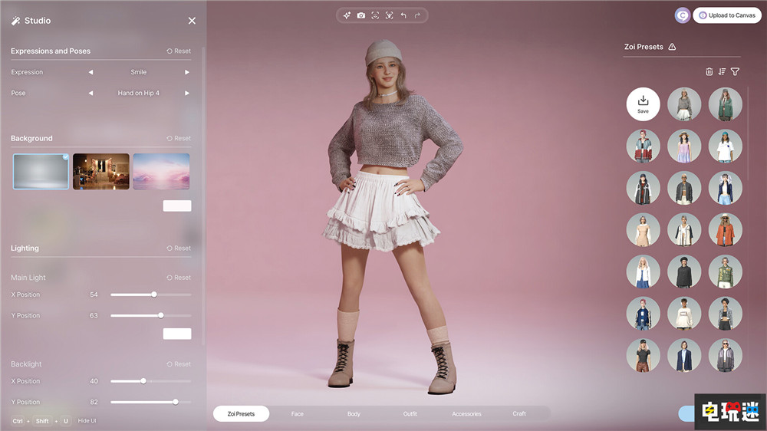
Task: Reset the Expressions and Poses section
Action: coord(179,51)
